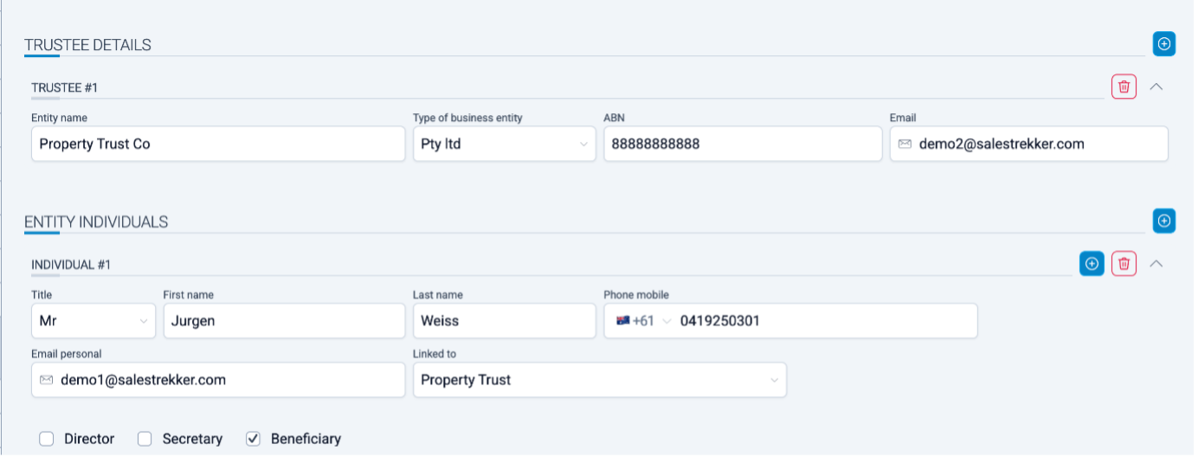Image resolution: width=1198 pixels, height=457 pixels.
Task: Click the Entity name input field
Action: point(218,145)
